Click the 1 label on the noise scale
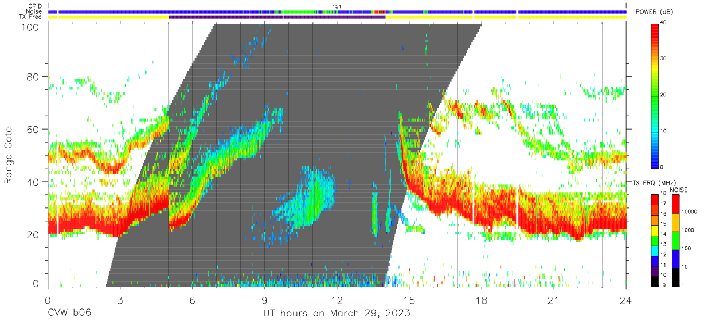The height and width of the screenshot is (325, 704). tap(683, 284)
